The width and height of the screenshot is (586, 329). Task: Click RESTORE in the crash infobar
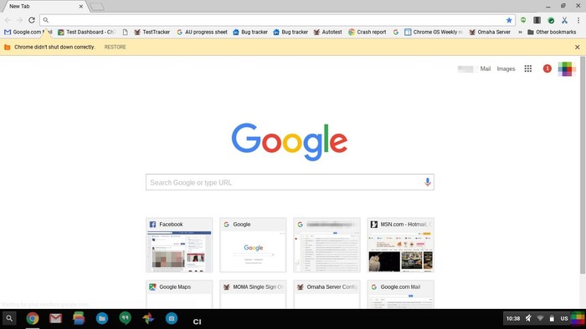(x=116, y=47)
